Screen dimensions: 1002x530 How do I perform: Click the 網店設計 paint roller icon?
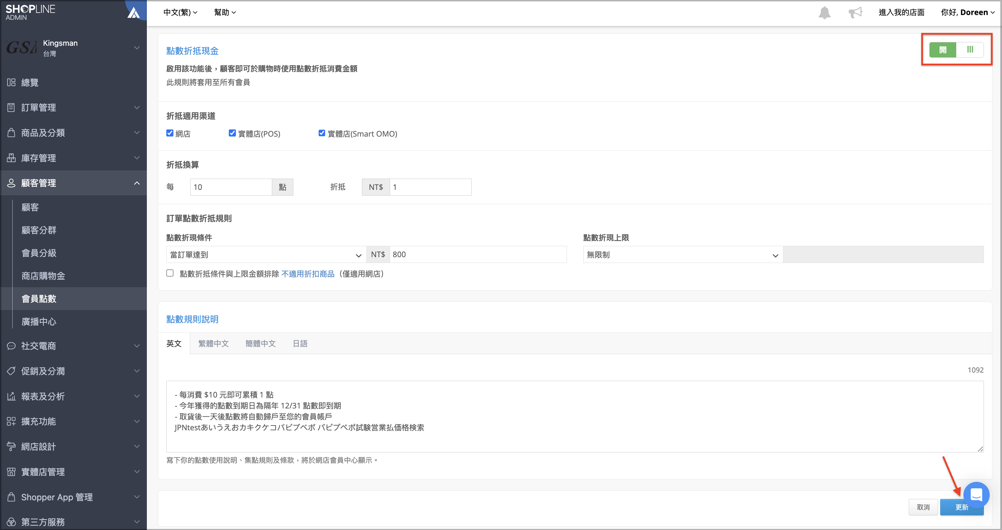pos(11,446)
